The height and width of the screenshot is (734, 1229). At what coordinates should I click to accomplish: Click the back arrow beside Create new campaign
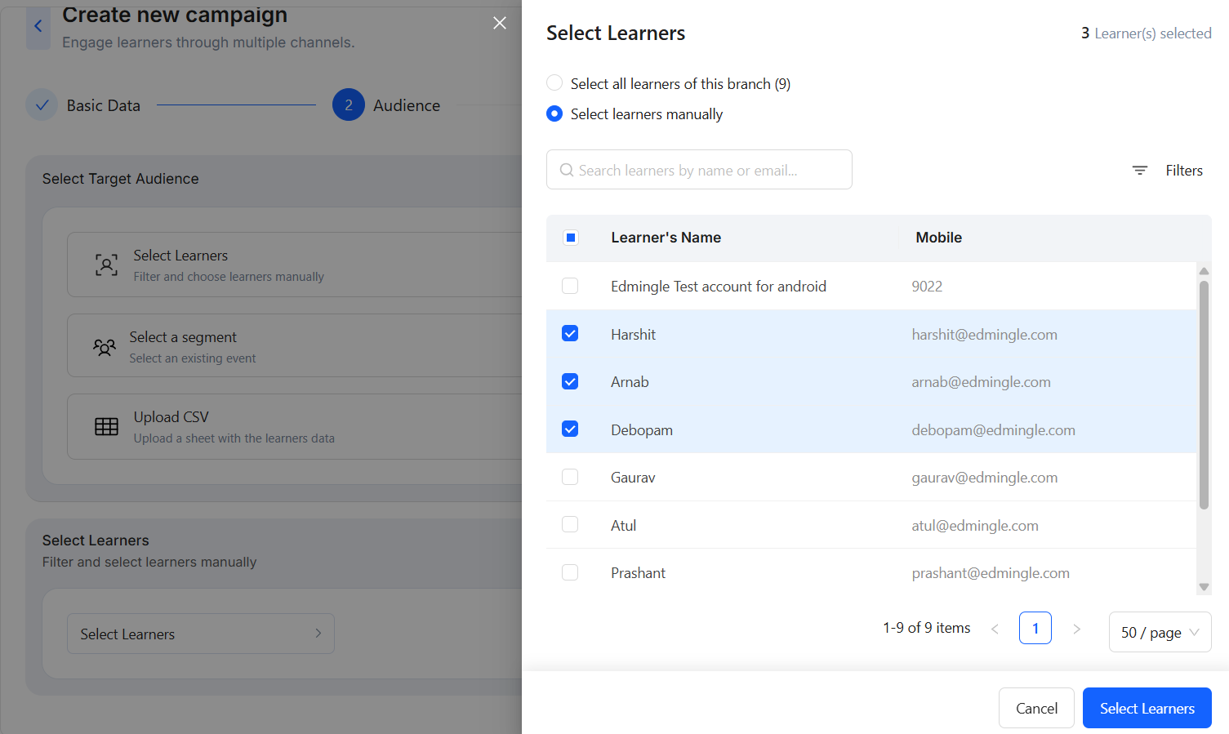[x=38, y=27]
